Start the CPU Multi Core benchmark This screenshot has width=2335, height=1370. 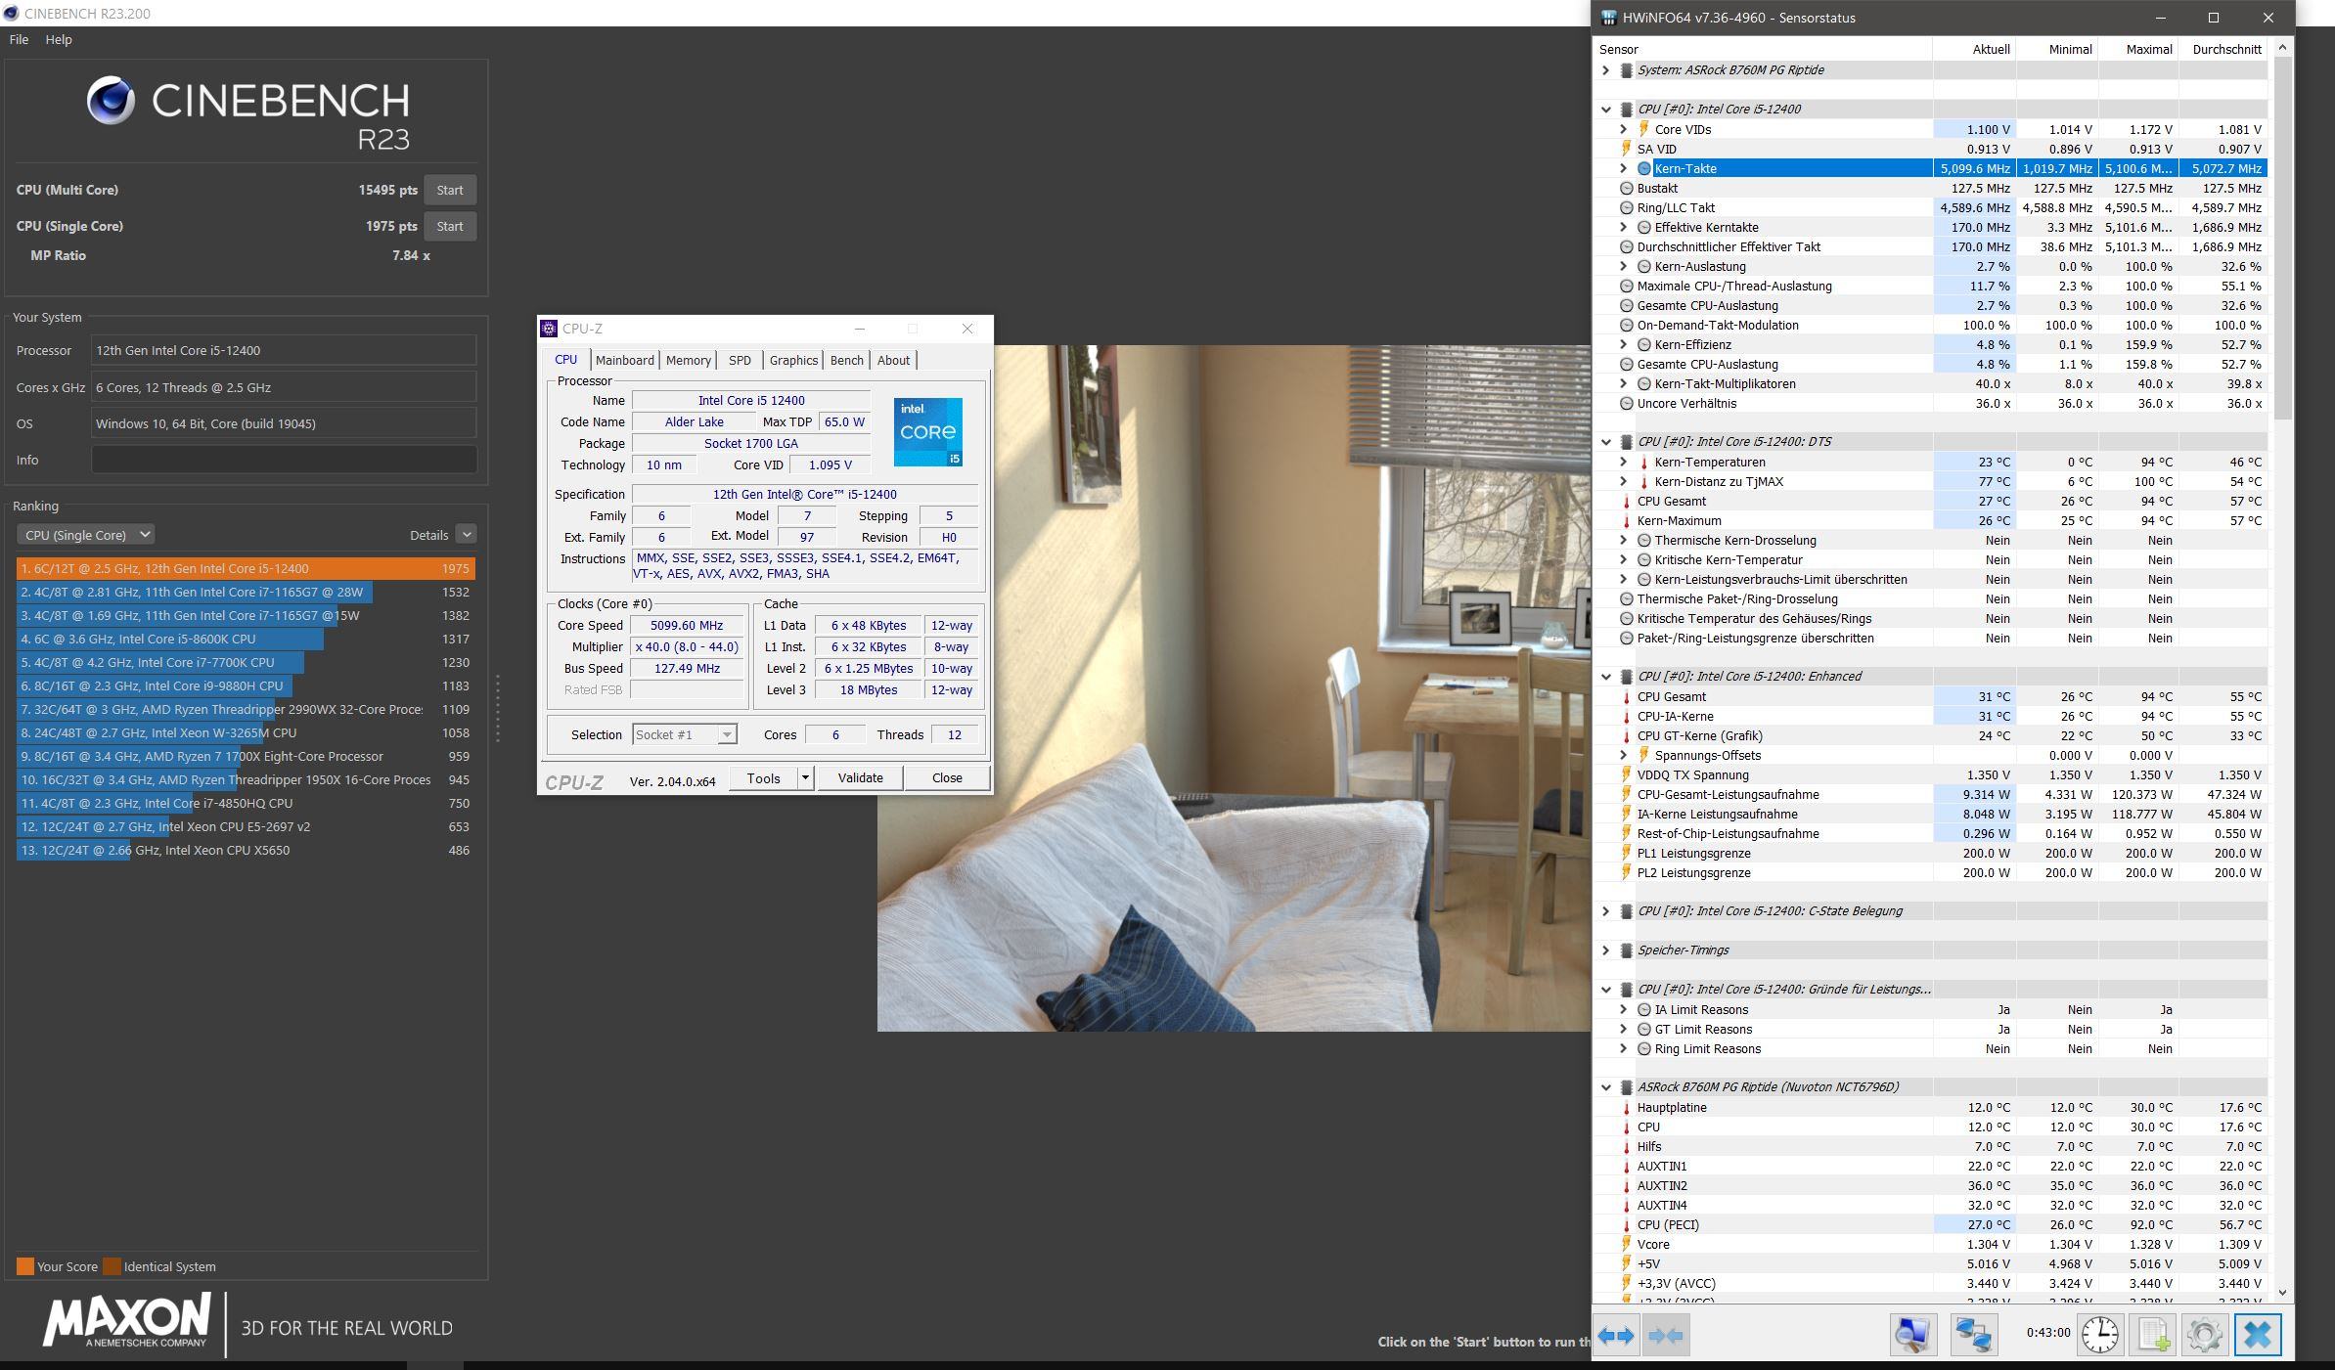pyautogui.click(x=450, y=190)
